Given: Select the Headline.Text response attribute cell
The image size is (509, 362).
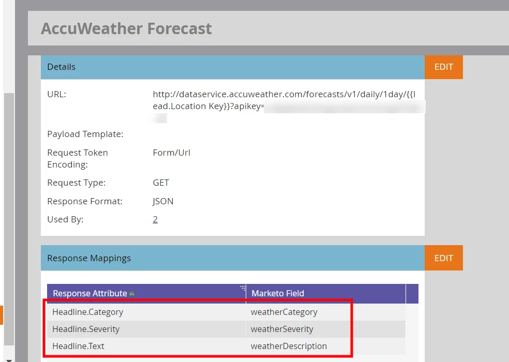Looking at the screenshot, I should tap(146, 346).
